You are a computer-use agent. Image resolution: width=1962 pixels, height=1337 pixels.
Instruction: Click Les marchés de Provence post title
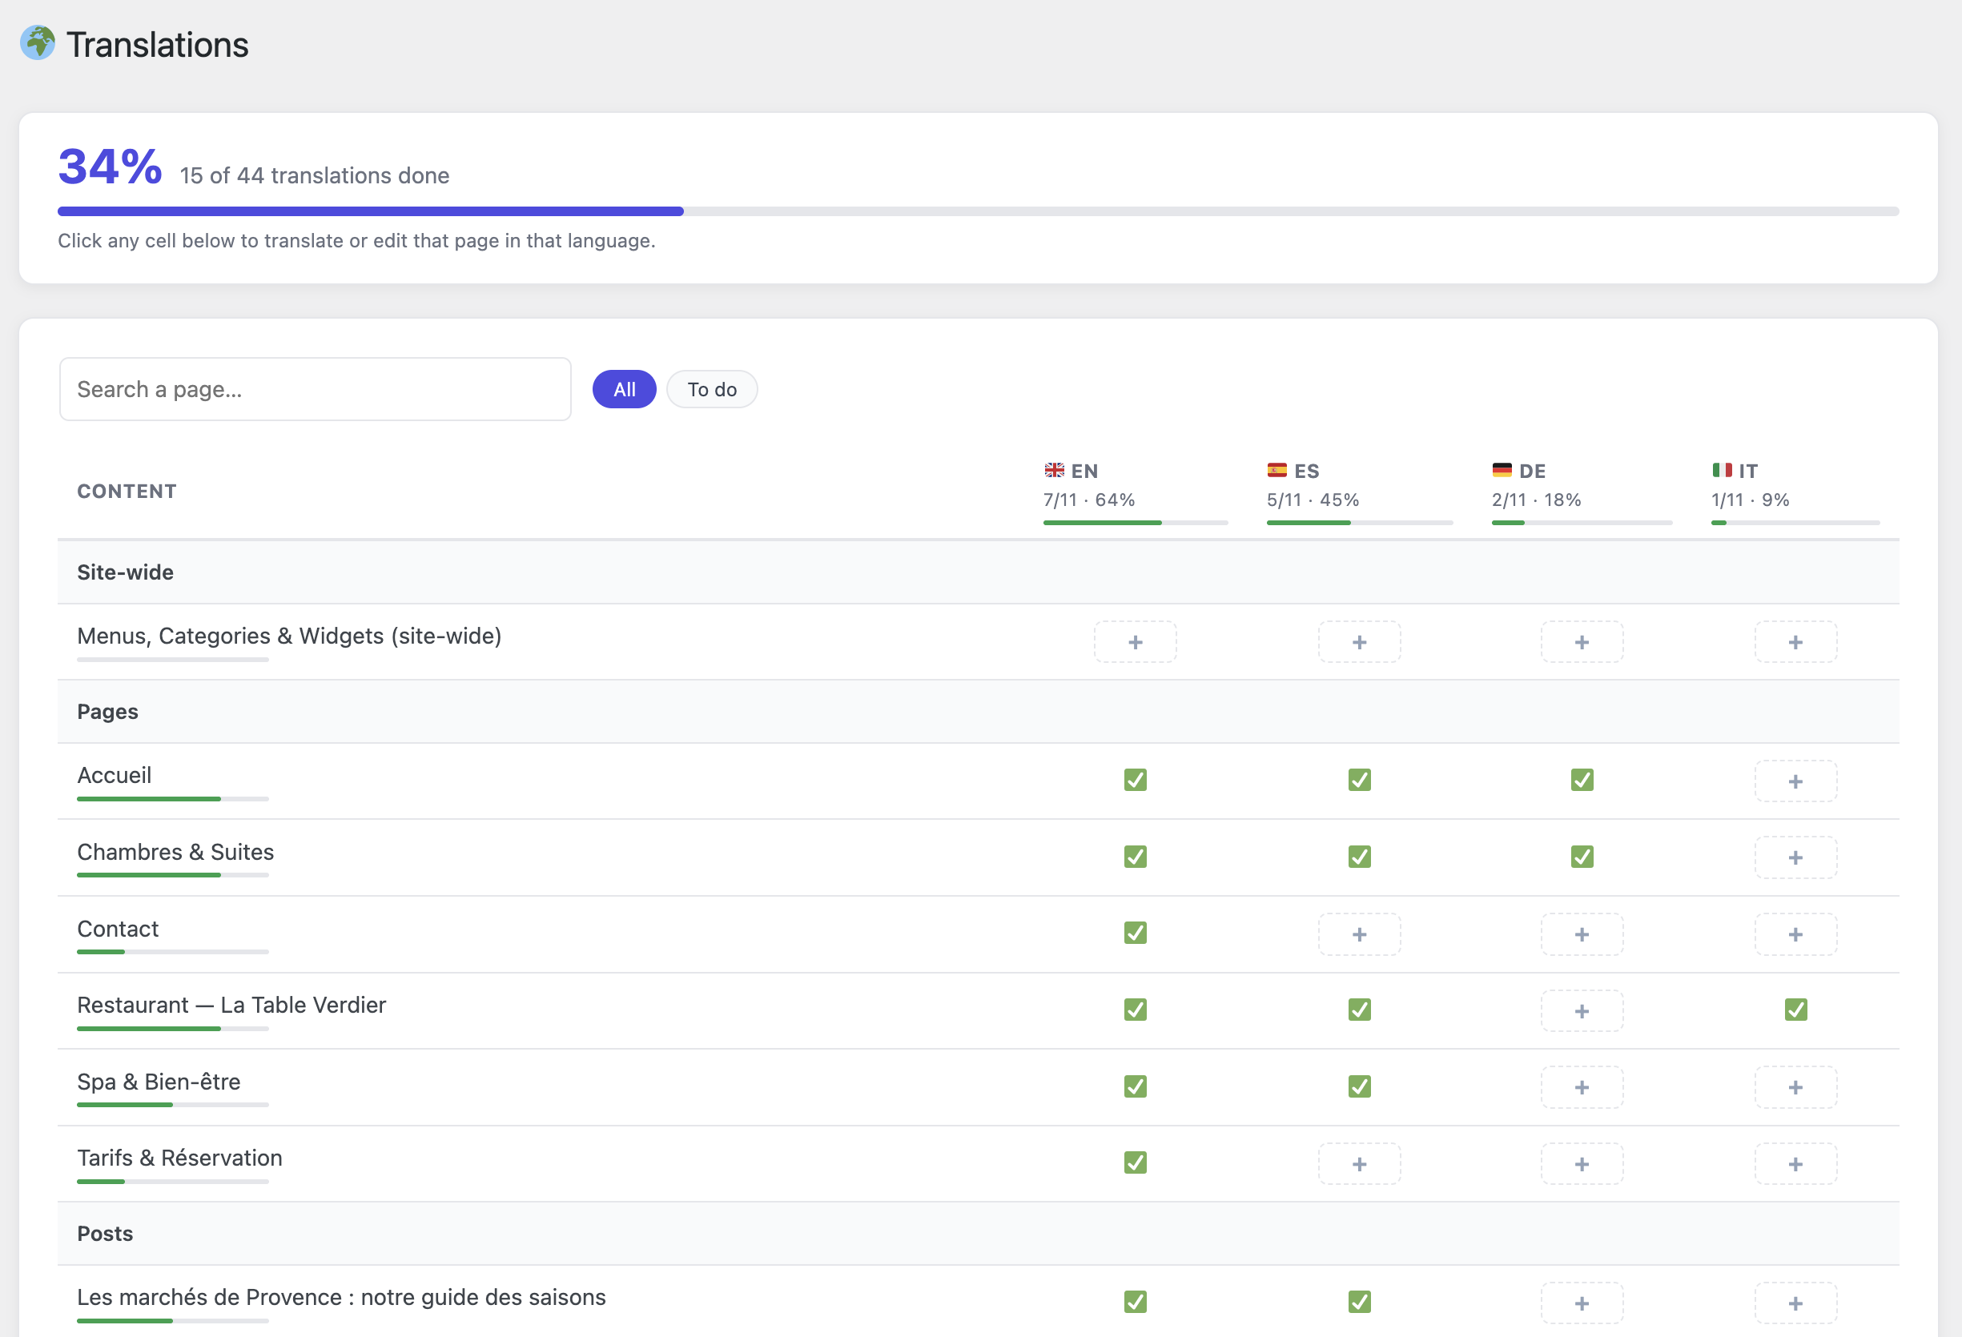pos(341,1296)
